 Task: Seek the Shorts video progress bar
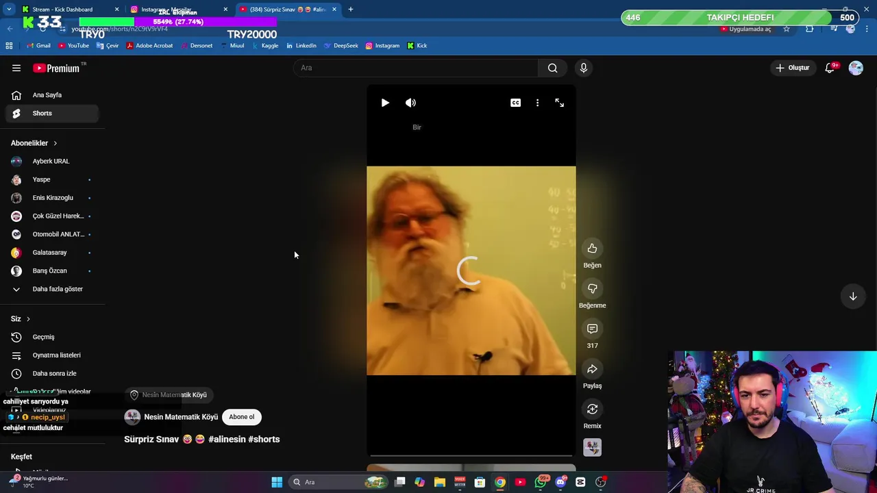click(x=471, y=455)
